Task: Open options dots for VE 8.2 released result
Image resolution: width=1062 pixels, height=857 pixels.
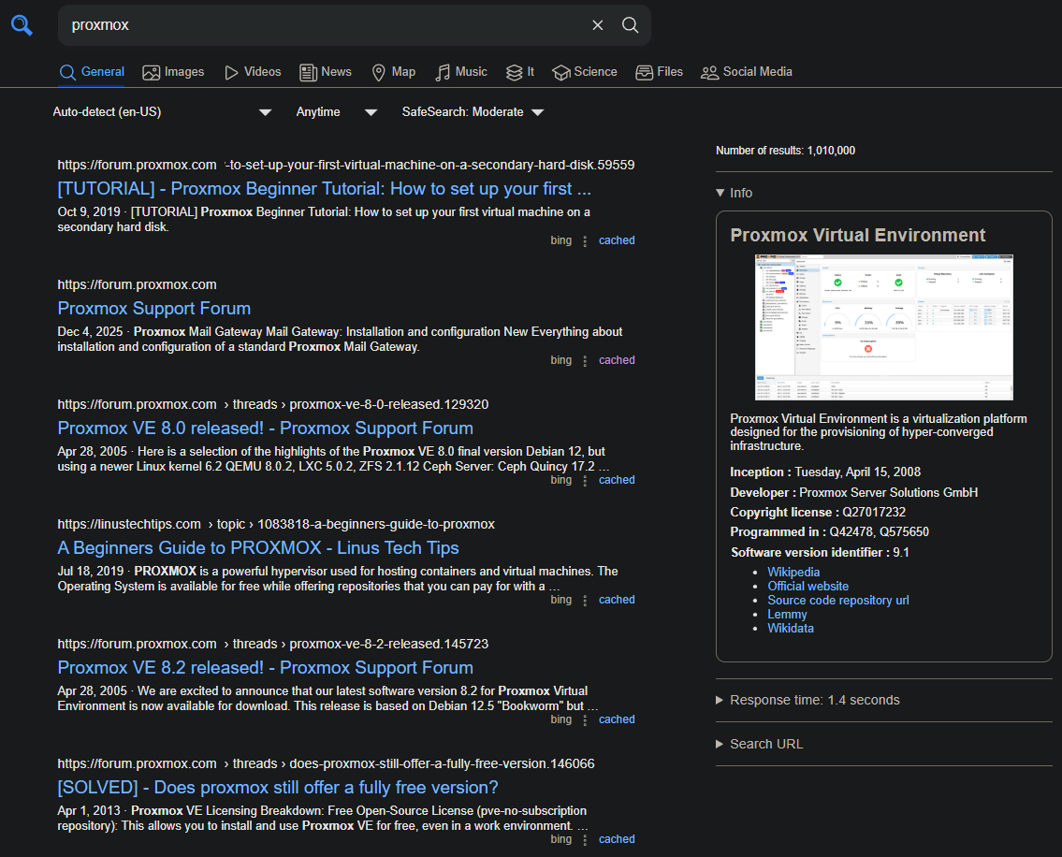Action: click(585, 720)
